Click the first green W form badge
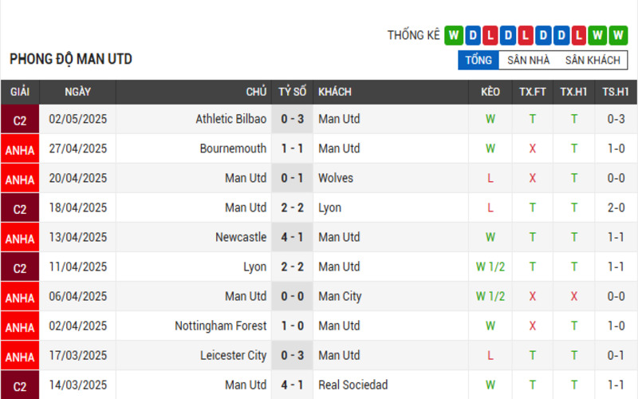 point(454,35)
